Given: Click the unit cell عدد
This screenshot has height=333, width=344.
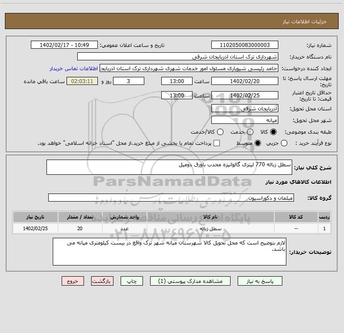Looking at the screenshot, I should point(124,228).
